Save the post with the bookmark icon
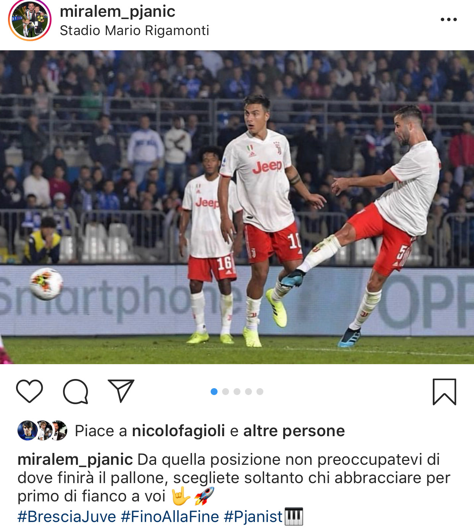The width and height of the screenshot is (474, 530). 444,392
